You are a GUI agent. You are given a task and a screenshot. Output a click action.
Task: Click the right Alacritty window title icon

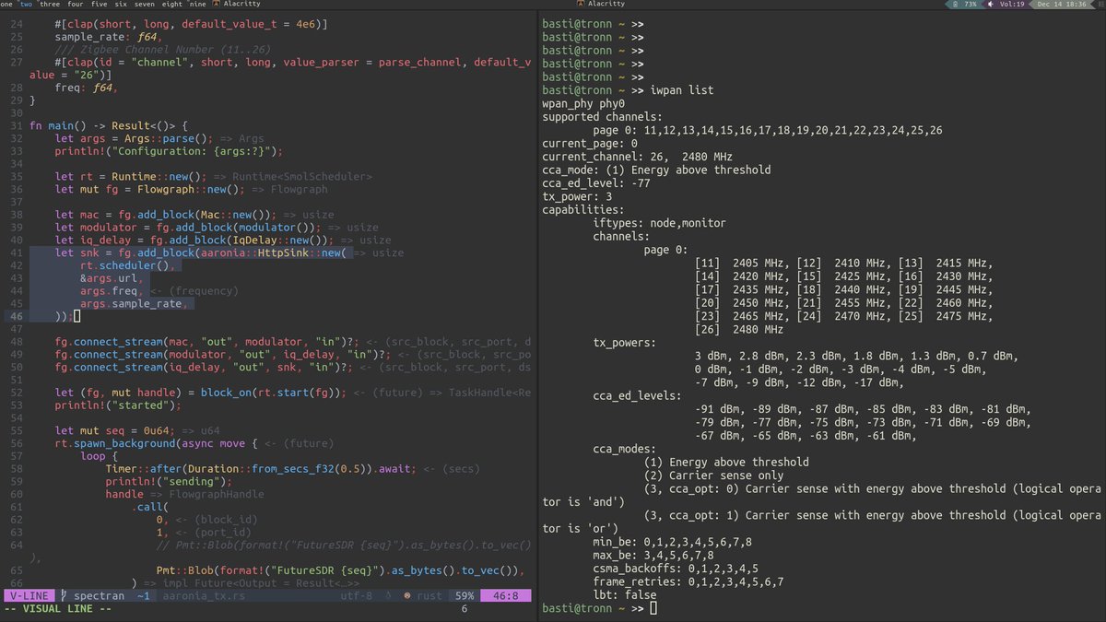click(580, 5)
